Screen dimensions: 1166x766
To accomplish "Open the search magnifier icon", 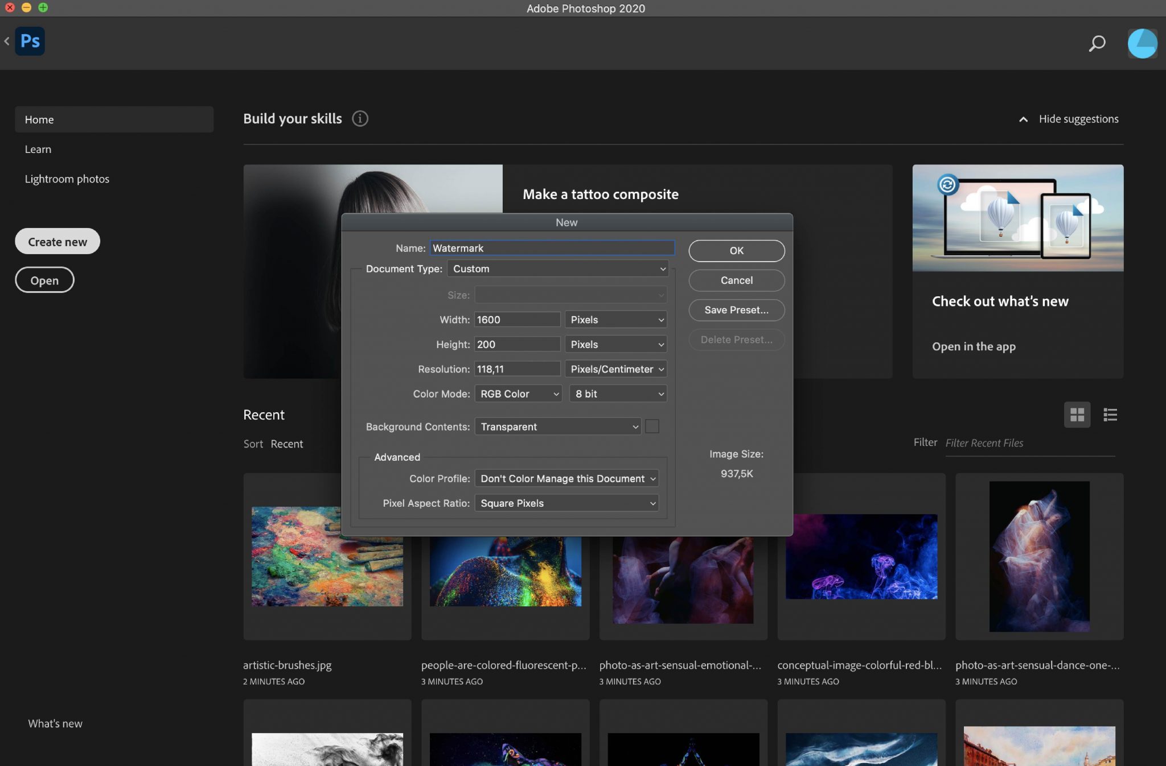I will tap(1097, 44).
